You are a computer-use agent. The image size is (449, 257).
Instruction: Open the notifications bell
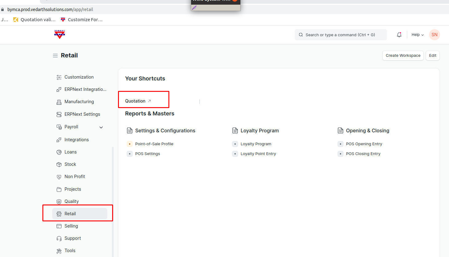click(x=399, y=35)
